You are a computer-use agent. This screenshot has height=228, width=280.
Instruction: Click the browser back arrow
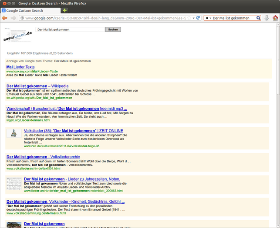(5, 18)
